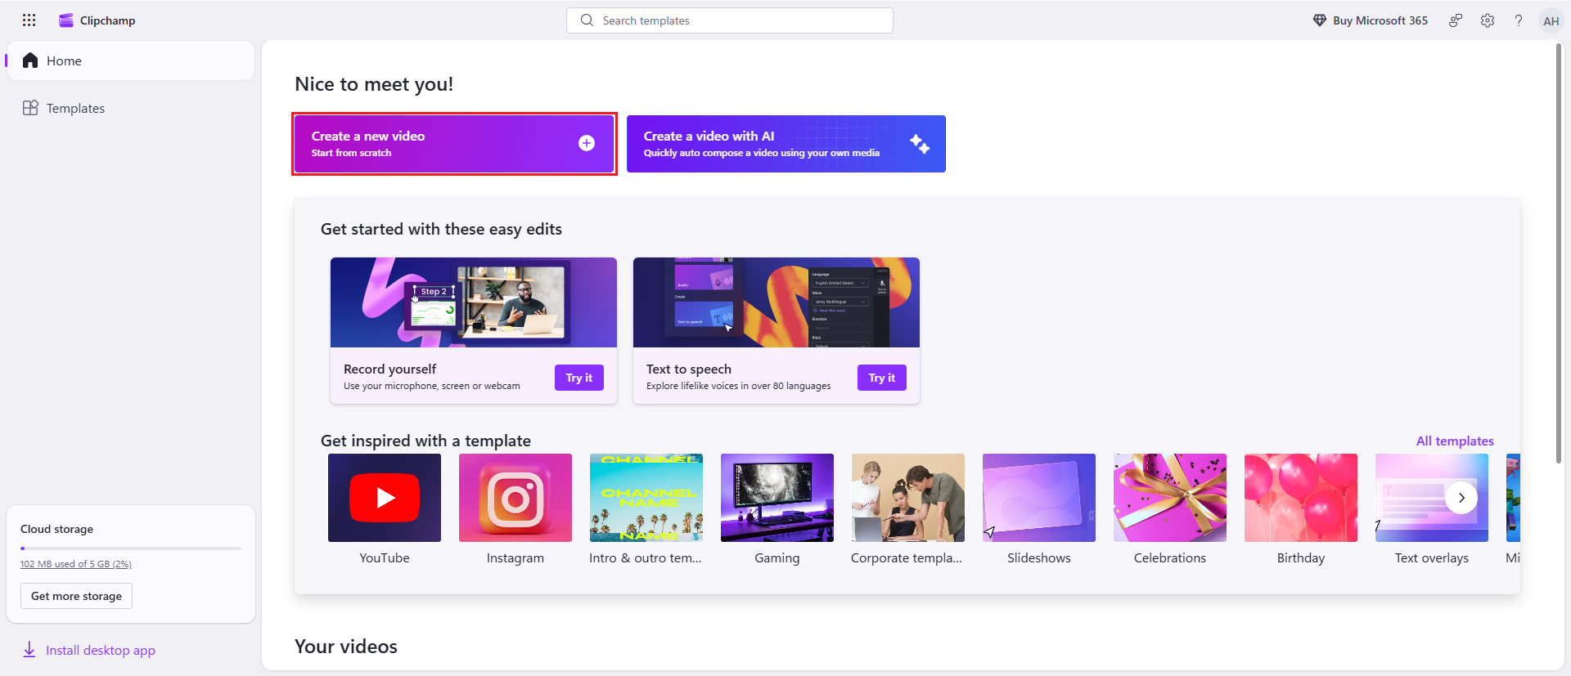Open the Celebrations template thumbnail
Screen dimensions: 1571x676
1170,498
